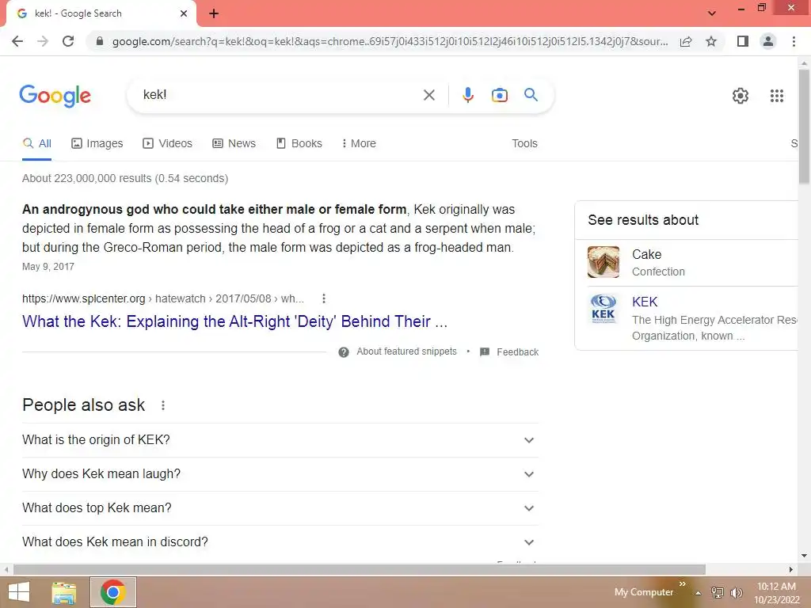Image resolution: width=811 pixels, height=608 pixels.
Task: Reload the page with refresh icon
Action: [x=68, y=41]
